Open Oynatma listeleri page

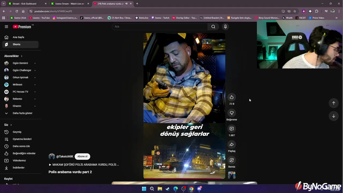click(20, 139)
